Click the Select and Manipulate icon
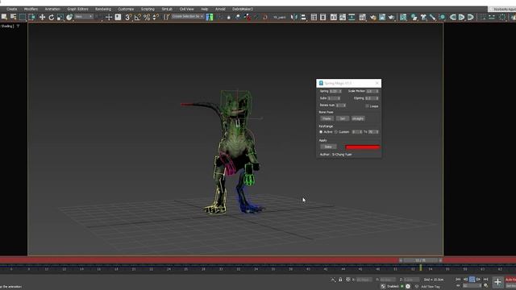516x290 pixels. (109, 17)
